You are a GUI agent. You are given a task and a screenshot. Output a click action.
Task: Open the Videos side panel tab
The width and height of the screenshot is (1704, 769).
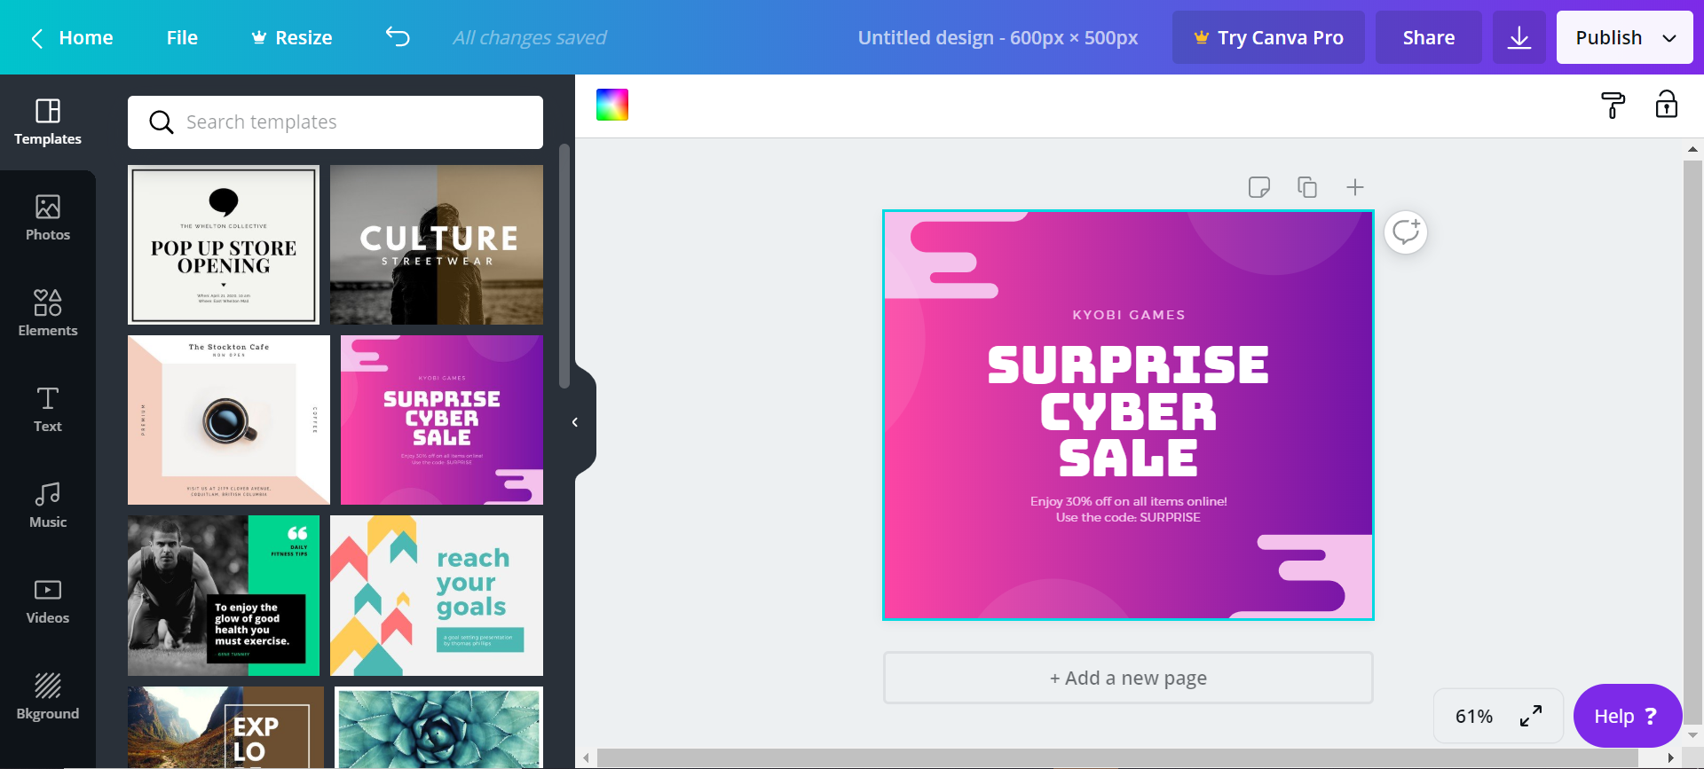(x=48, y=601)
